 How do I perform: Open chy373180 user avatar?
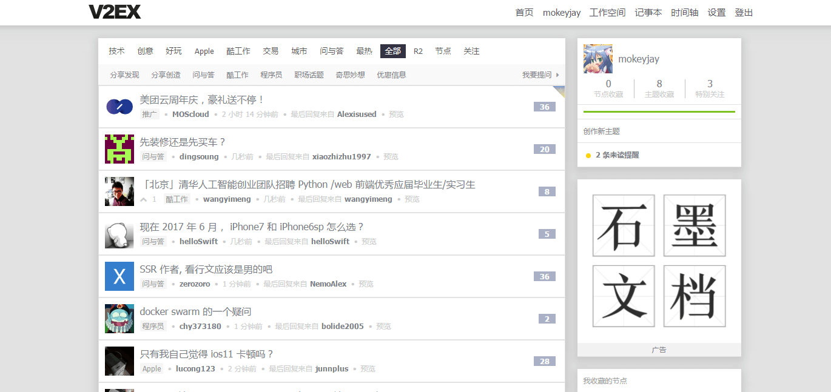coord(119,319)
